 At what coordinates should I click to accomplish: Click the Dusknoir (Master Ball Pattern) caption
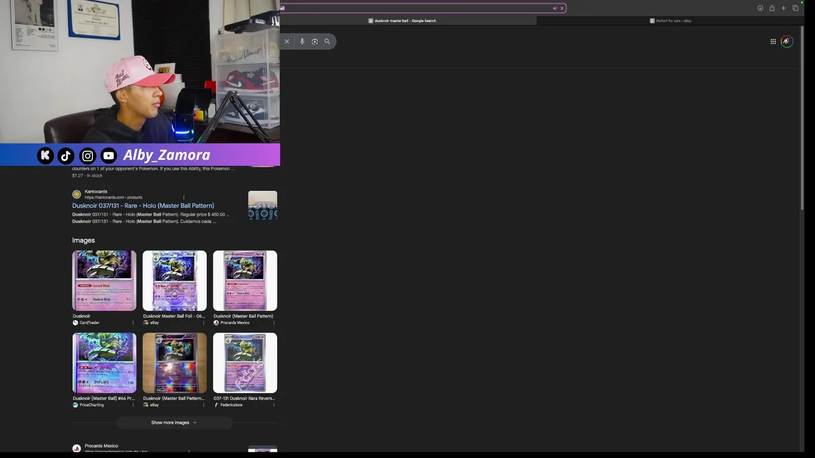(243, 316)
